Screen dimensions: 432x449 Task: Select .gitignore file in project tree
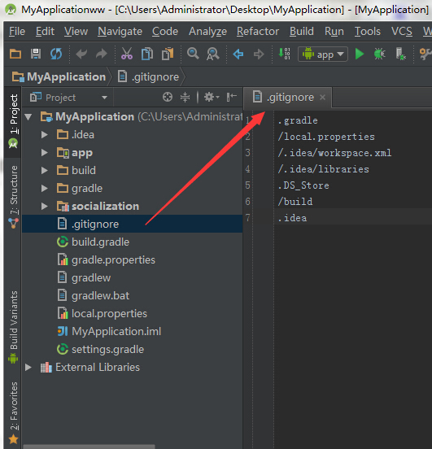click(x=132, y=224)
